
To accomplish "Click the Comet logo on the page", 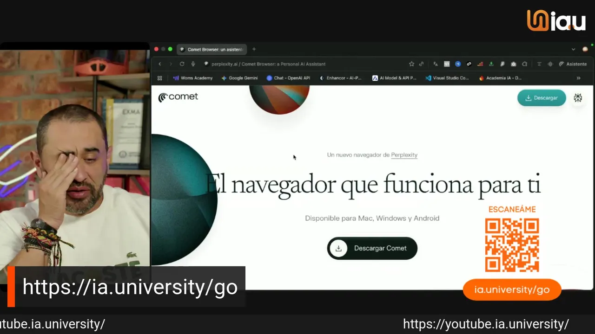I will click(178, 97).
